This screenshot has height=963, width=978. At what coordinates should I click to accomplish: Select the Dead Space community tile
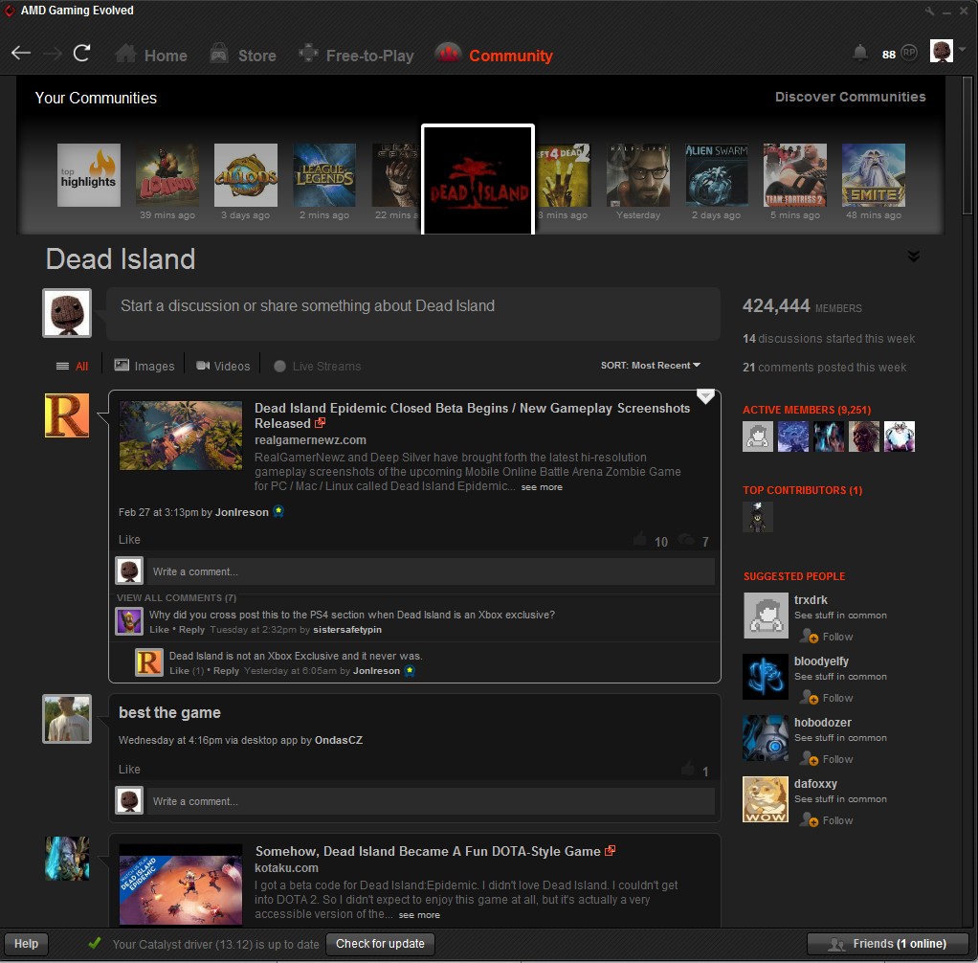pos(396,175)
